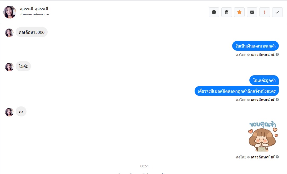Mark as unread with envelope icon
The height and width of the screenshot is (174, 287).
tap(252, 12)
